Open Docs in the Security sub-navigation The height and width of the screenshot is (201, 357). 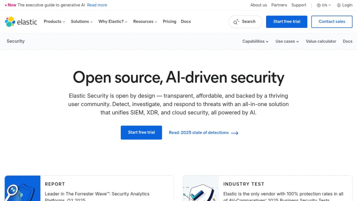(348, 41)
